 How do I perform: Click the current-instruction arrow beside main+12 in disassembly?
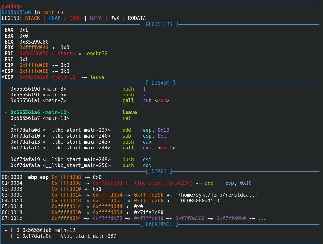[x=6, y=113]
